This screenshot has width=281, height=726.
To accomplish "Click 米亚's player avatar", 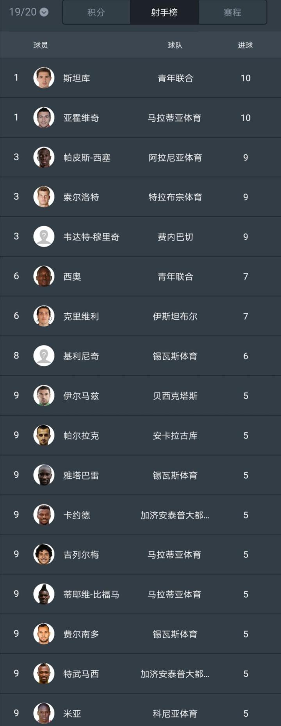I will (x=44, y=713).
